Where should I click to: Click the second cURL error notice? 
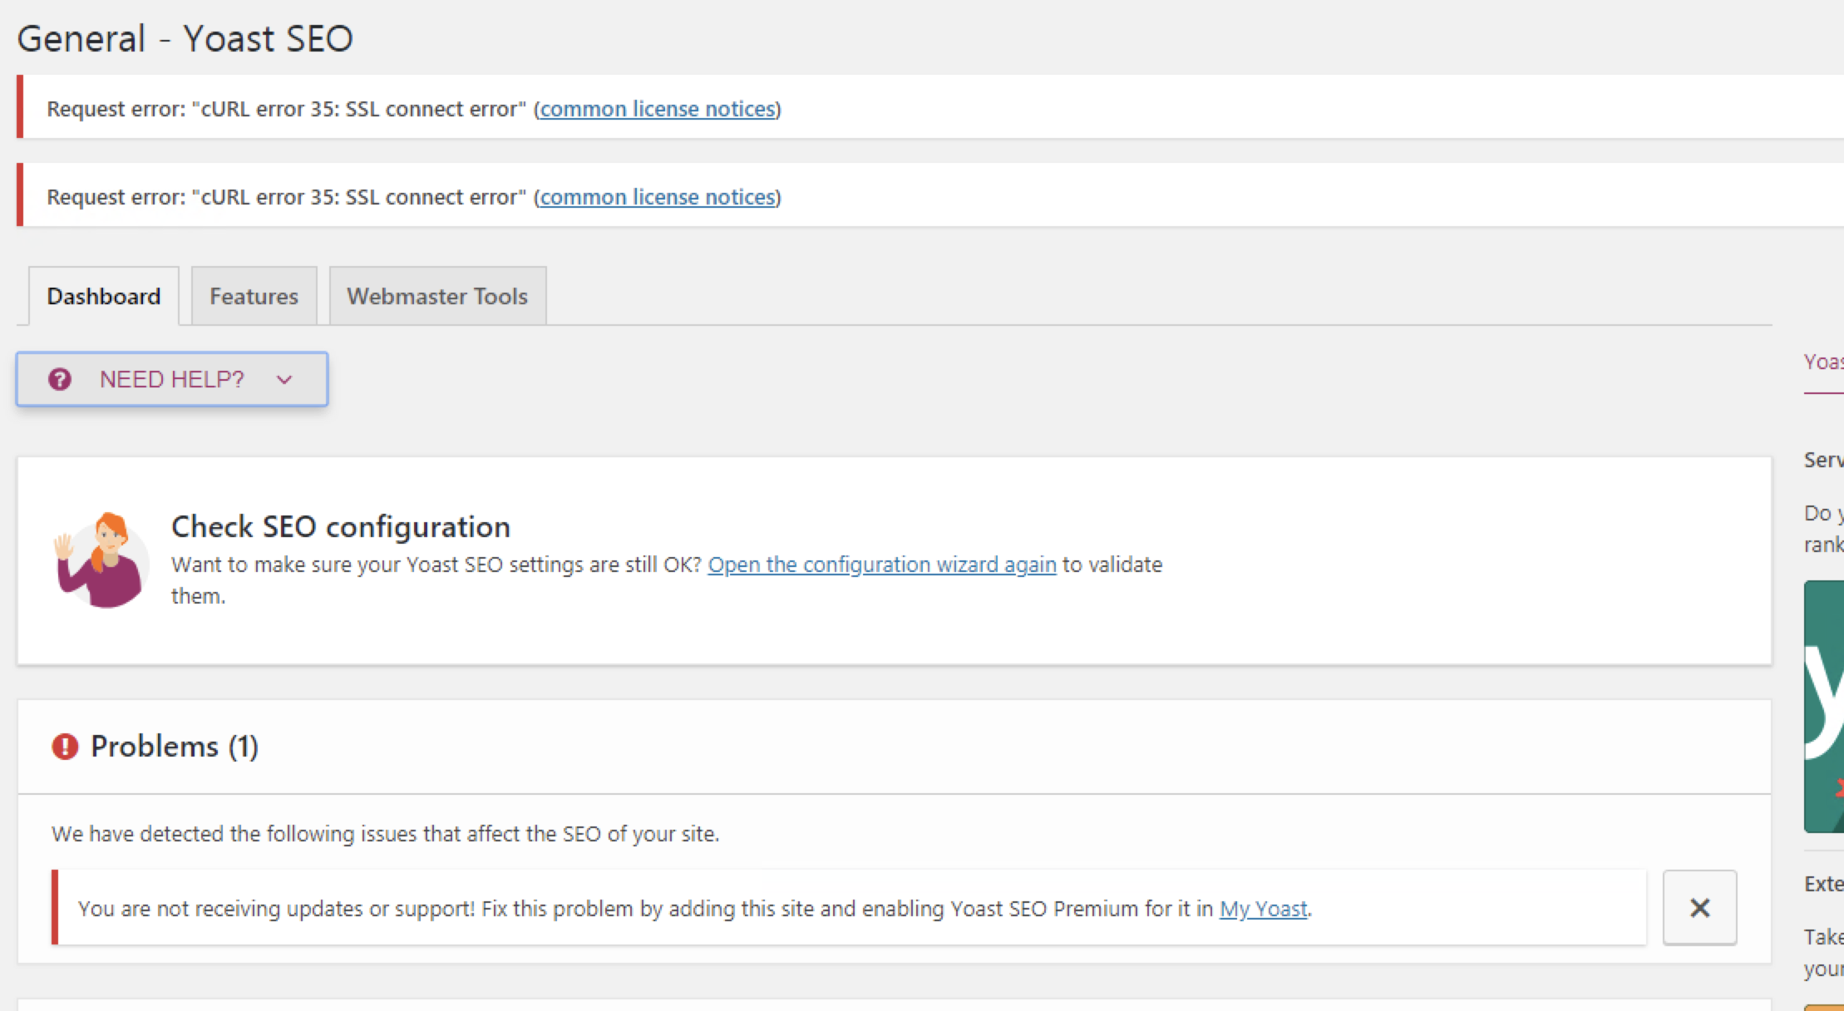click(x=930, y=195)
